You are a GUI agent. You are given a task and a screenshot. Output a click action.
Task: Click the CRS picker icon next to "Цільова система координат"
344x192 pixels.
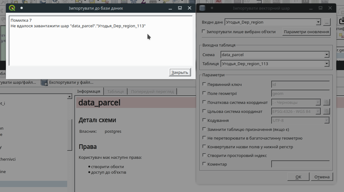(x=326, y=111)
